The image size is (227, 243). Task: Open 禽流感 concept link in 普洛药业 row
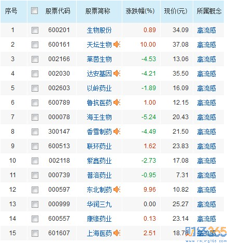[x=207, y=175]
